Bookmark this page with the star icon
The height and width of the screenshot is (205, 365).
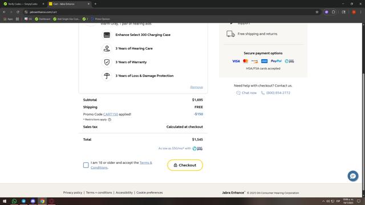[317, 12]
